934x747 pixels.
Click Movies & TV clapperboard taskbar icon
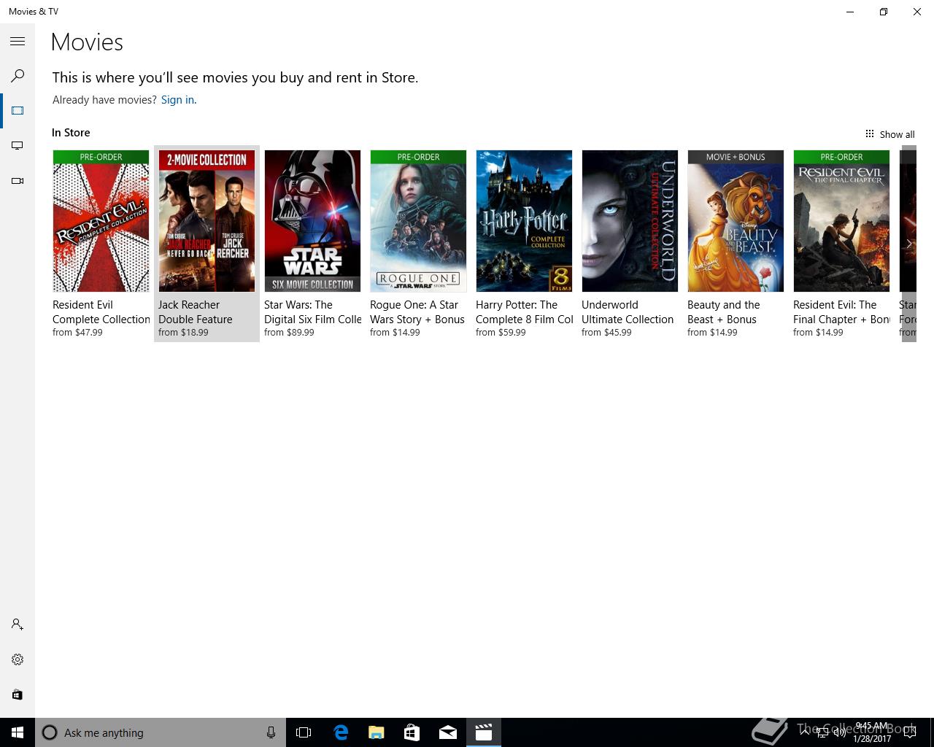(x=483, y=732)
